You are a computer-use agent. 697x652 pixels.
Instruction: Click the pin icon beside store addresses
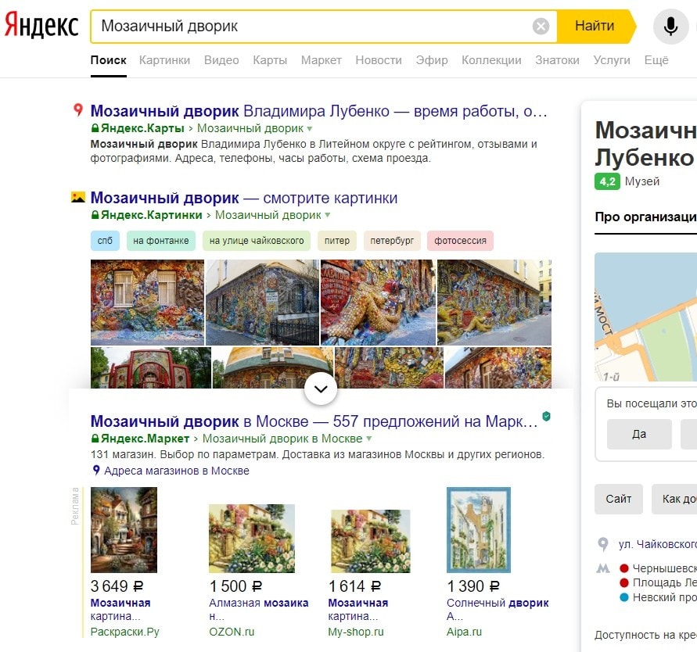point(96,471)
